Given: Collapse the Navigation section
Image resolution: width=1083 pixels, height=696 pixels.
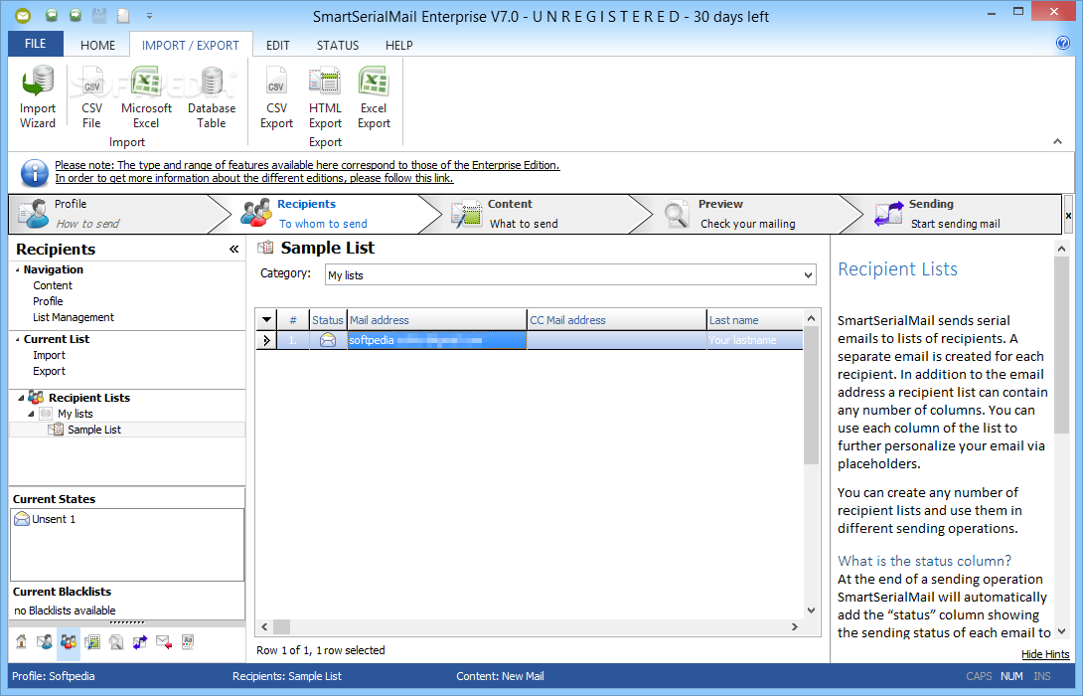Looking at the screenshot, I should click(x=18, y=269).
